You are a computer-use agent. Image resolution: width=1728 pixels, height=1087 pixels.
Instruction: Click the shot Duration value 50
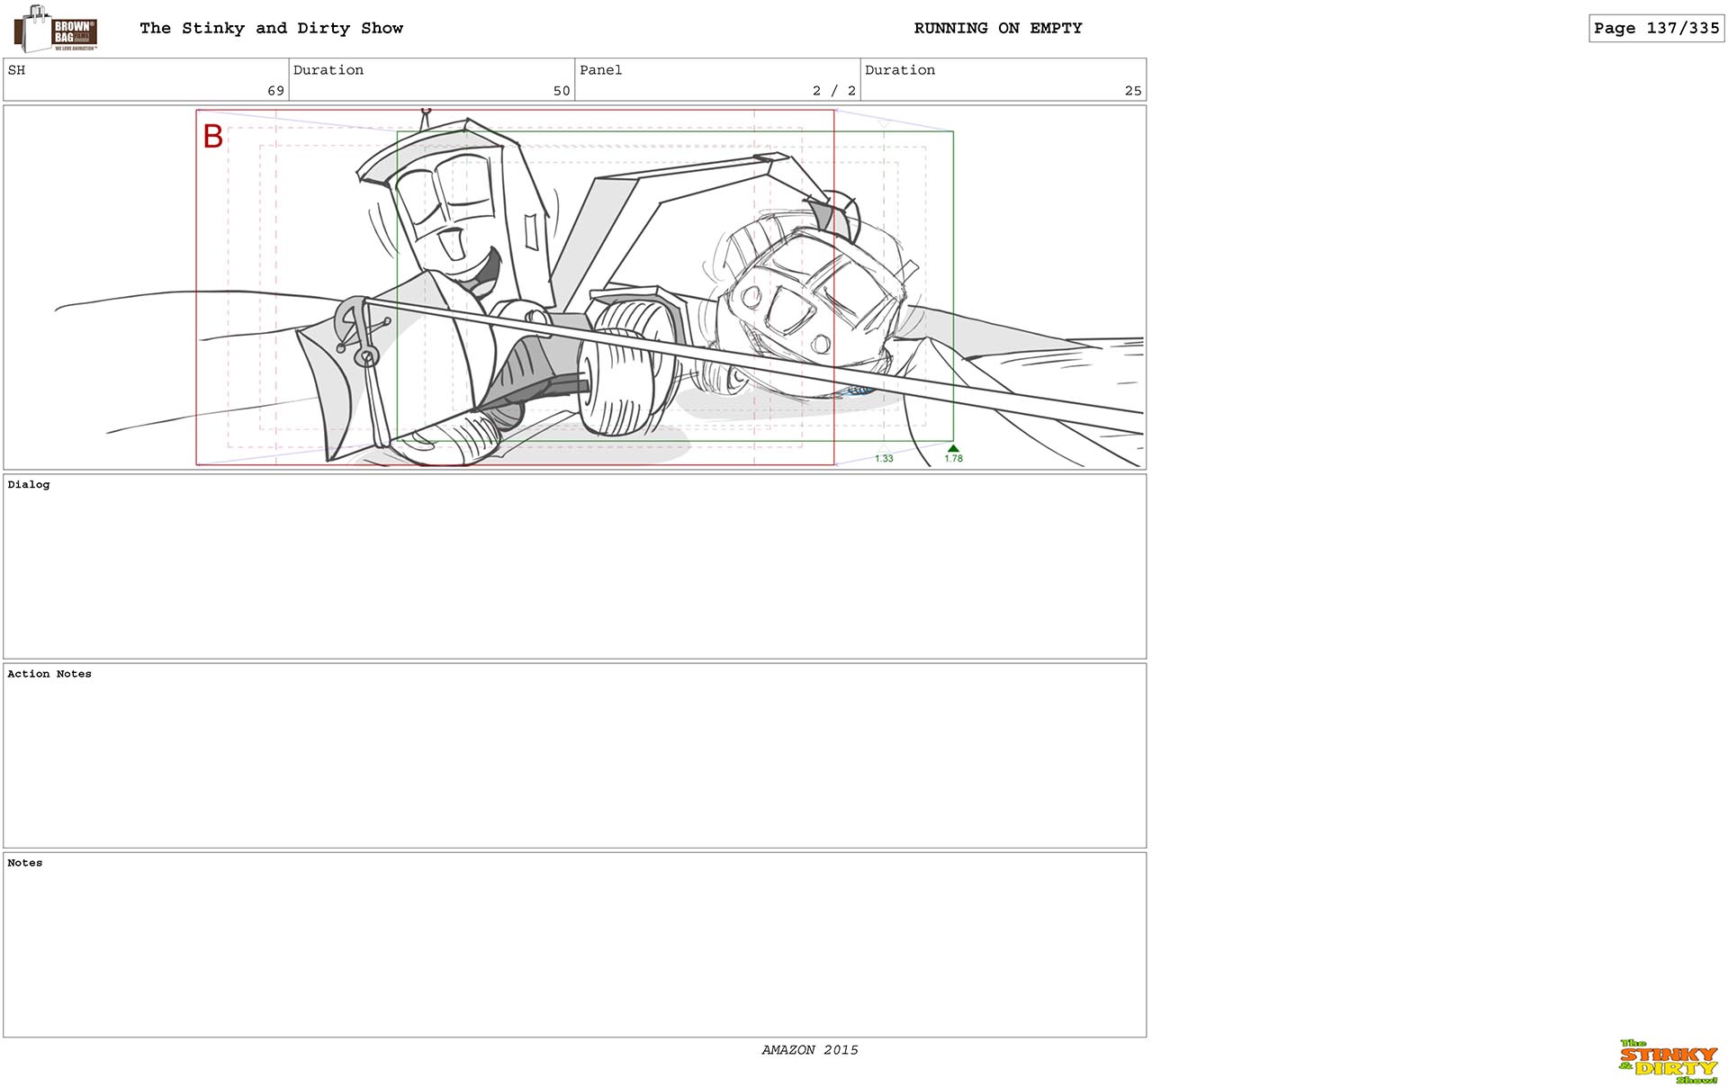click(x=562, y=91)
